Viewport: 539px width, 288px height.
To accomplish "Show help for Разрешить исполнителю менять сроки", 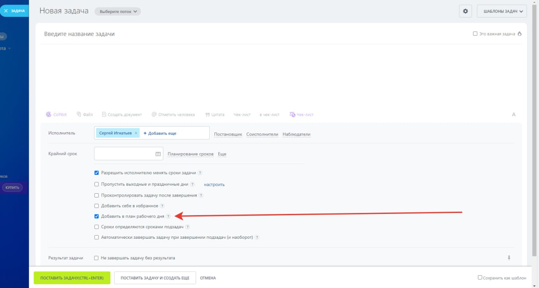I will (x=200, y=173).
